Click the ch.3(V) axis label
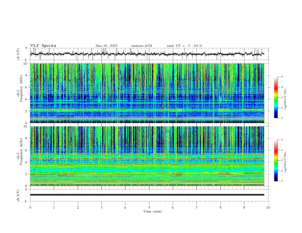Viewport: 302px width, 233px height. coord(18,195)
